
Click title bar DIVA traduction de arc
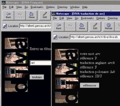click(86, 14)
